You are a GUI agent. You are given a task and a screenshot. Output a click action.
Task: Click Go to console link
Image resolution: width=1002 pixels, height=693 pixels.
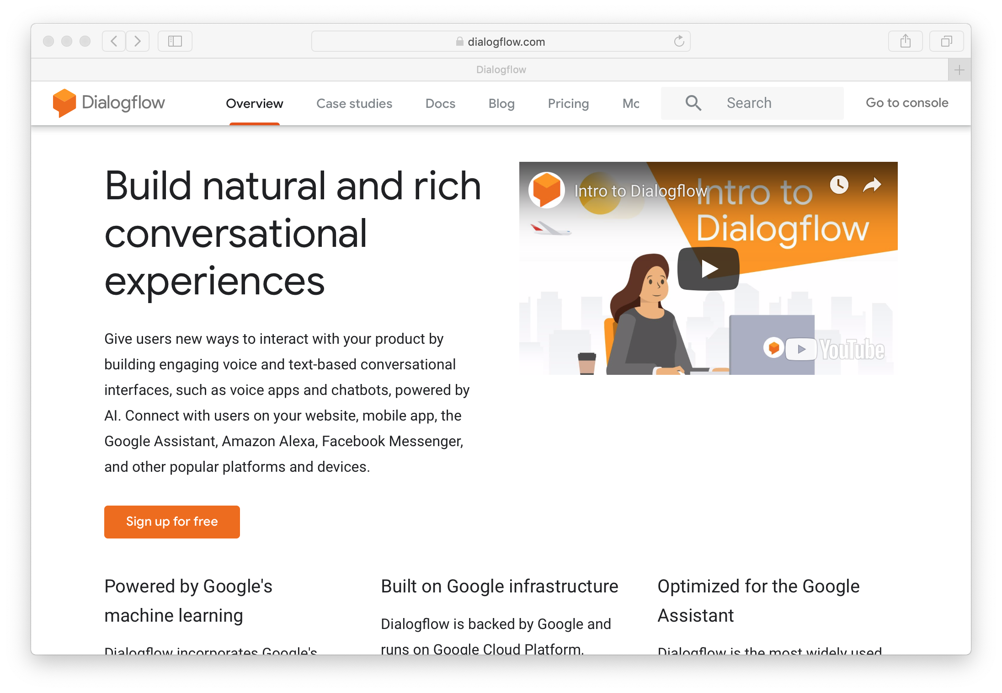907,103
